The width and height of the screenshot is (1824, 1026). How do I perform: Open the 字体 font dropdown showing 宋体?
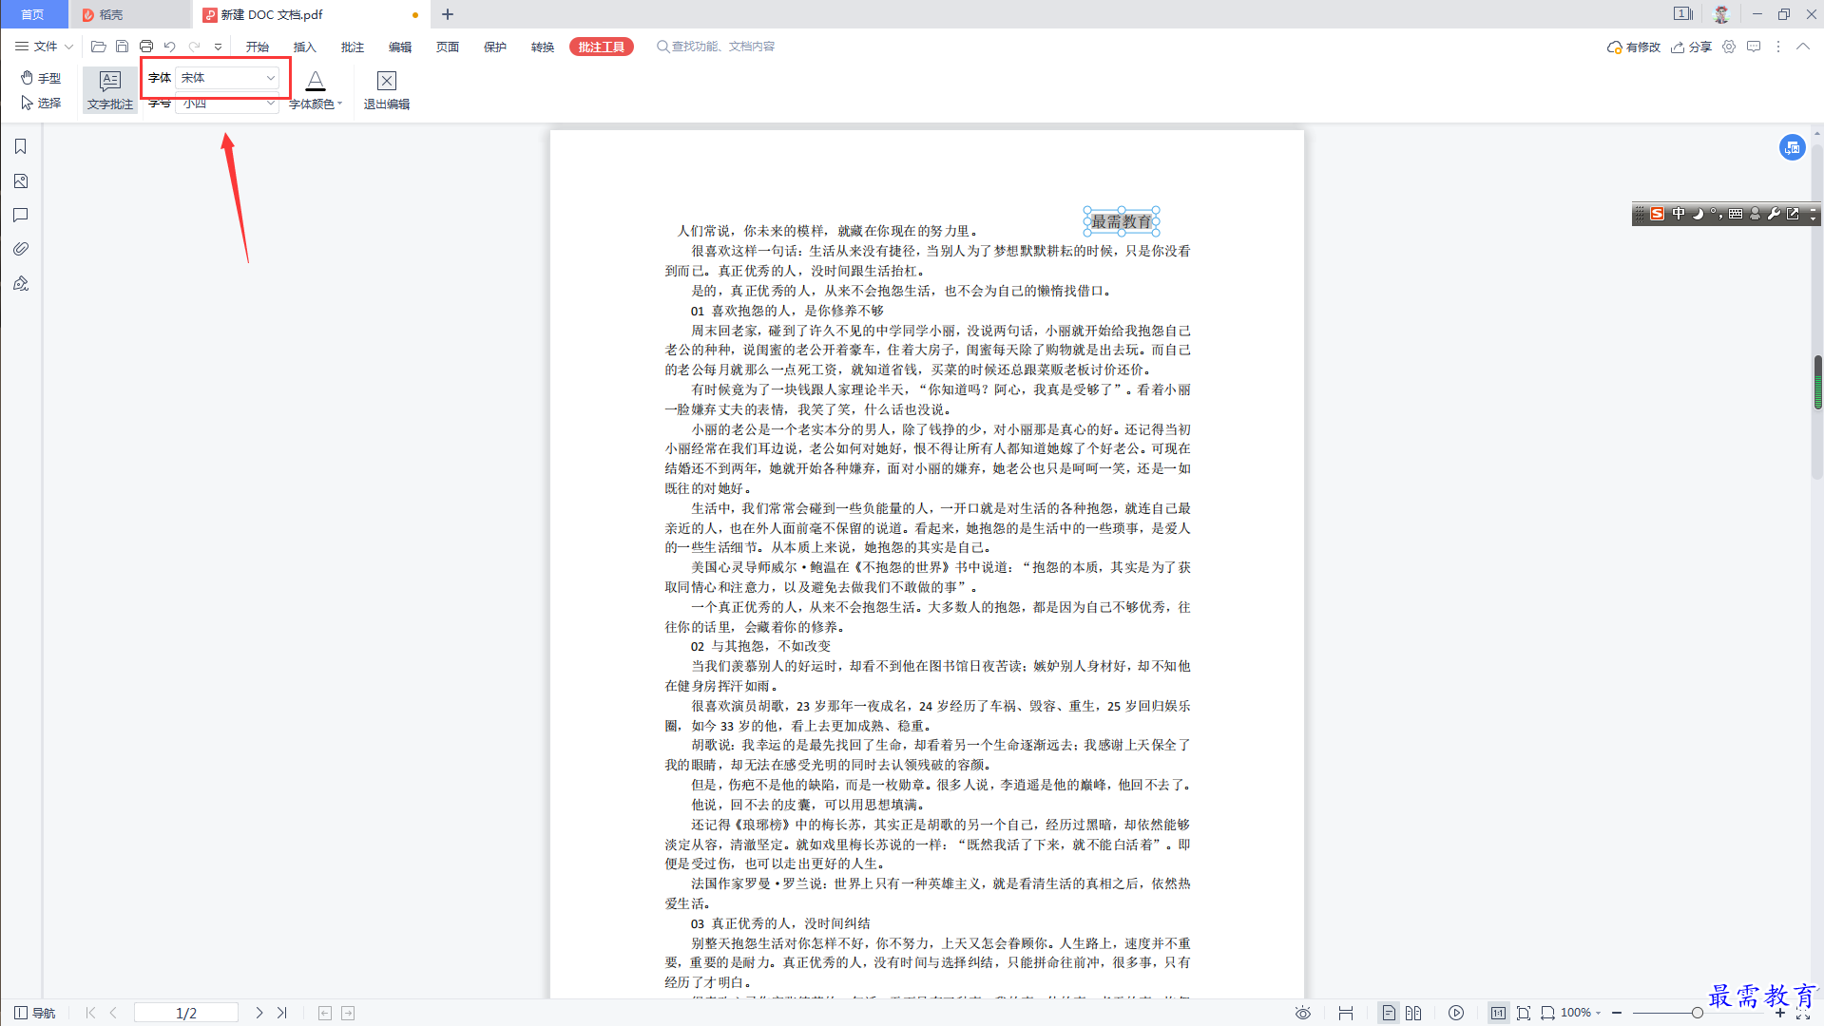coord(227,78)
